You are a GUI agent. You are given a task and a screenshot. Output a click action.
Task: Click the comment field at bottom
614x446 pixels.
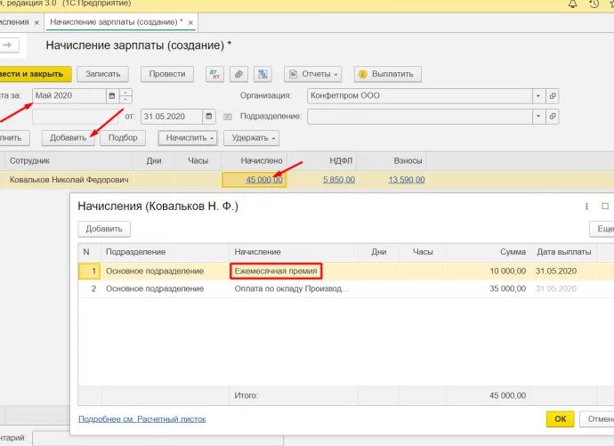(x=158, y=439)
